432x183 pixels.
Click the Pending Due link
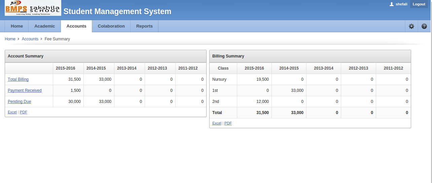point(20,102)
